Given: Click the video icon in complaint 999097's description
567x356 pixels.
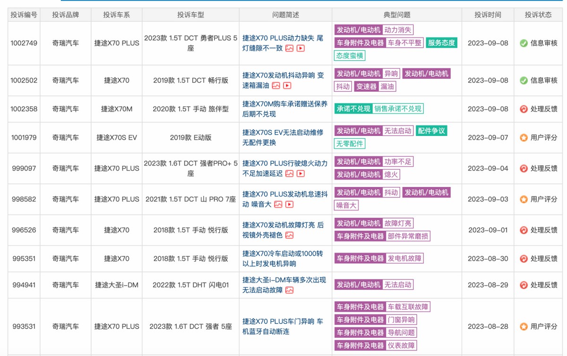Looking at the screenshot, I should click(x=301, y=174).
